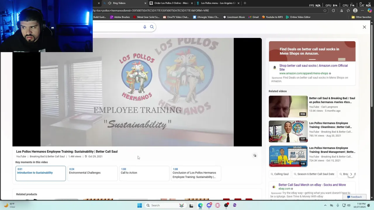This screenshot has width=374, height=210.
Task: Click the microphone voice search icon
Action: [145, 27]
